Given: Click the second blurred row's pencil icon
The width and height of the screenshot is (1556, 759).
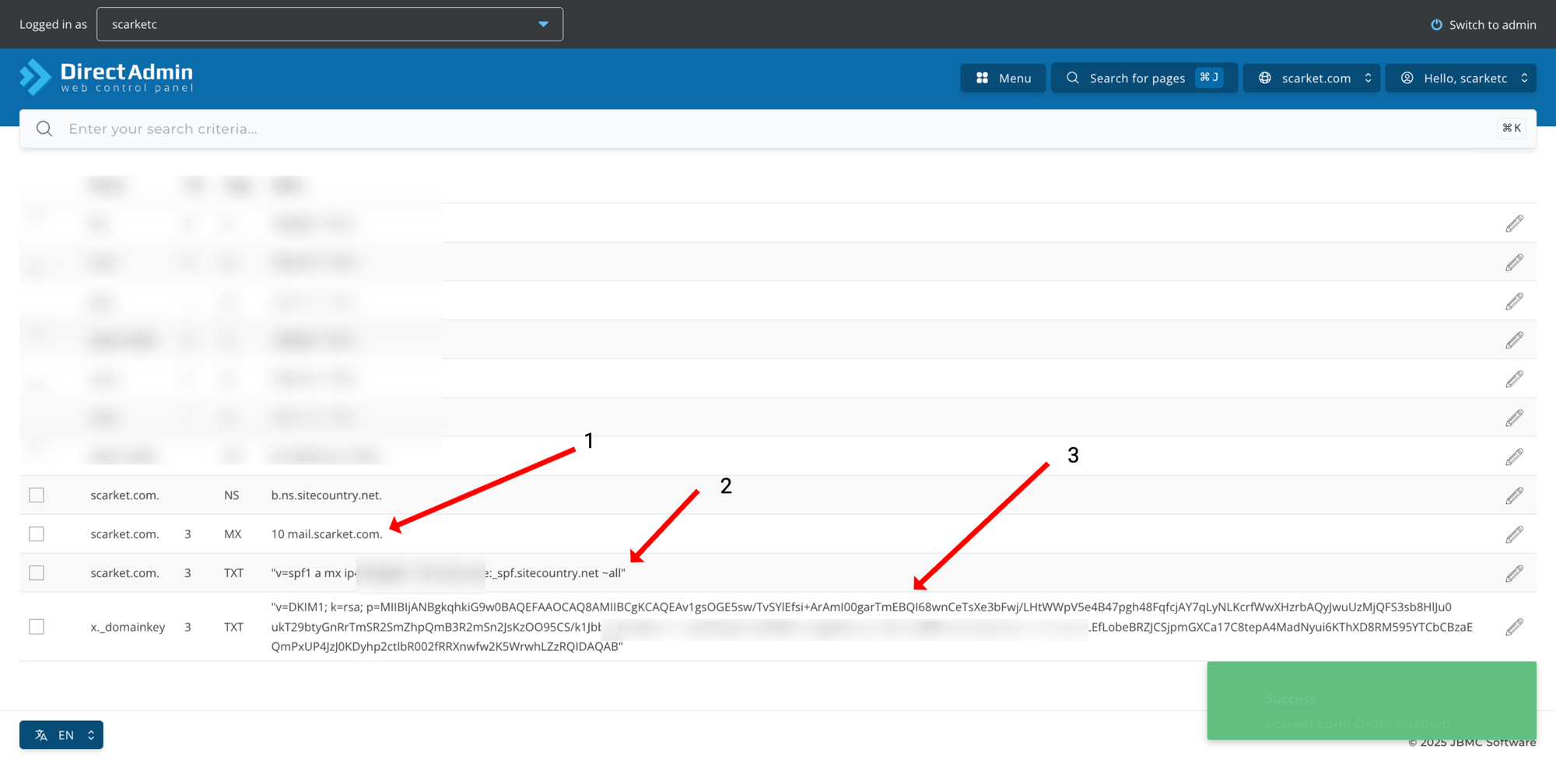Looking at the screenshot, I should click(1514, 263).
